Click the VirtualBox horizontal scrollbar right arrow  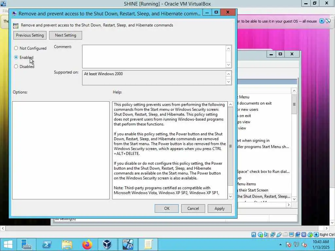(326, 228)
